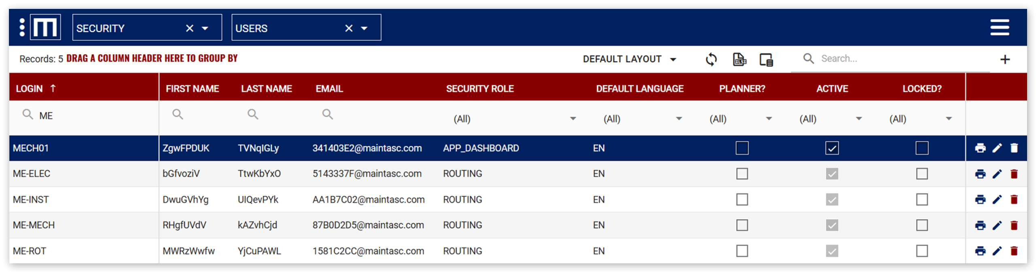Edit the ME-INST user with pencil icon
Screen dimensions: 1036x273
pyautogui.click(x=997, y=199)
